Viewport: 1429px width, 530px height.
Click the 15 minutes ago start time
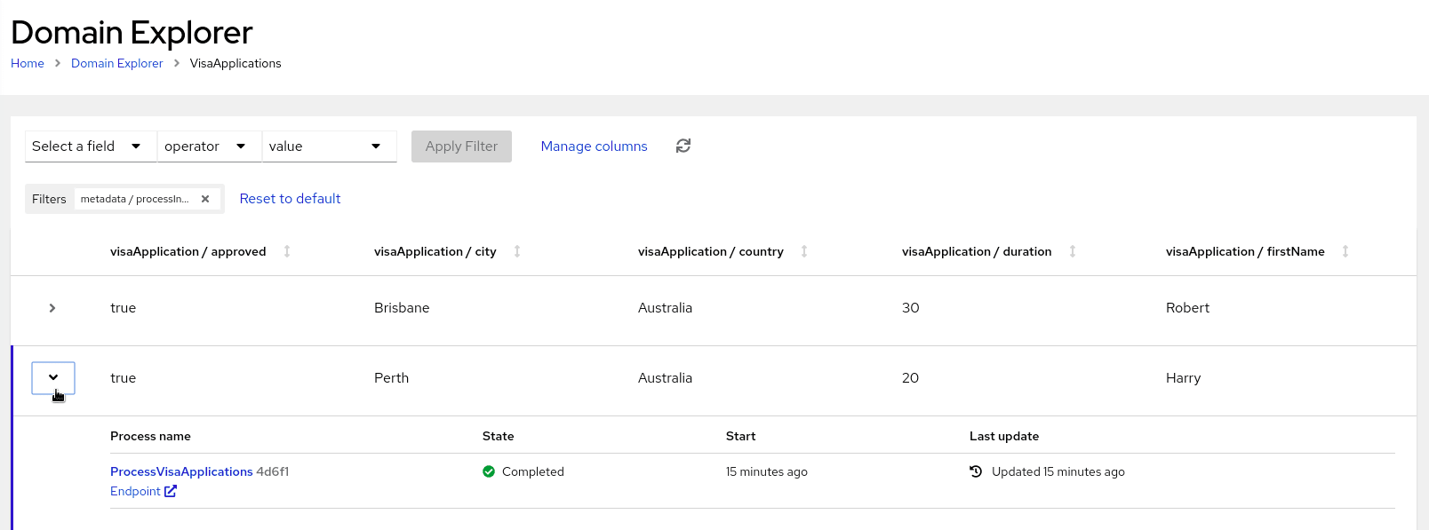pos(767,471)
